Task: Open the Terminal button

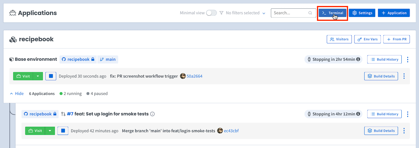Action: [333, 13]
